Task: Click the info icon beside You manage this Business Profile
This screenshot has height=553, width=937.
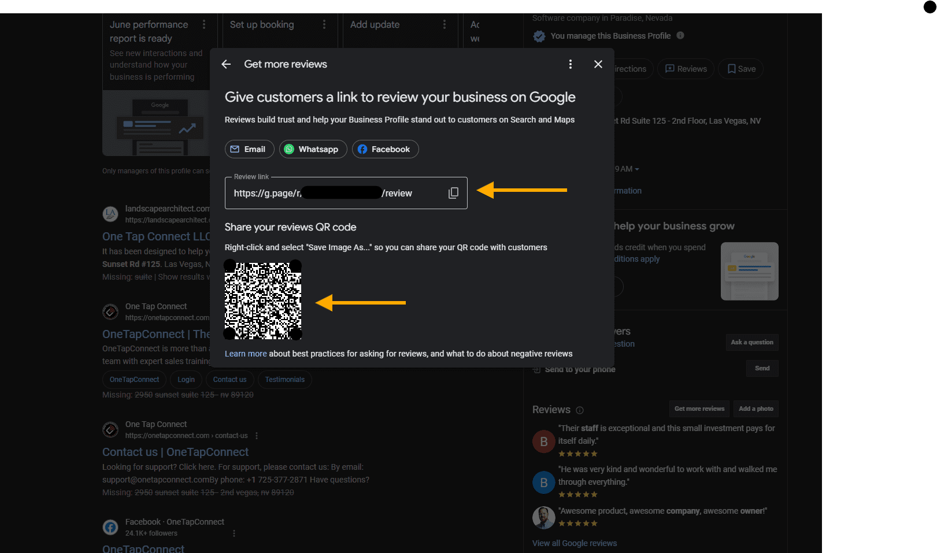Action: point(680,35)
